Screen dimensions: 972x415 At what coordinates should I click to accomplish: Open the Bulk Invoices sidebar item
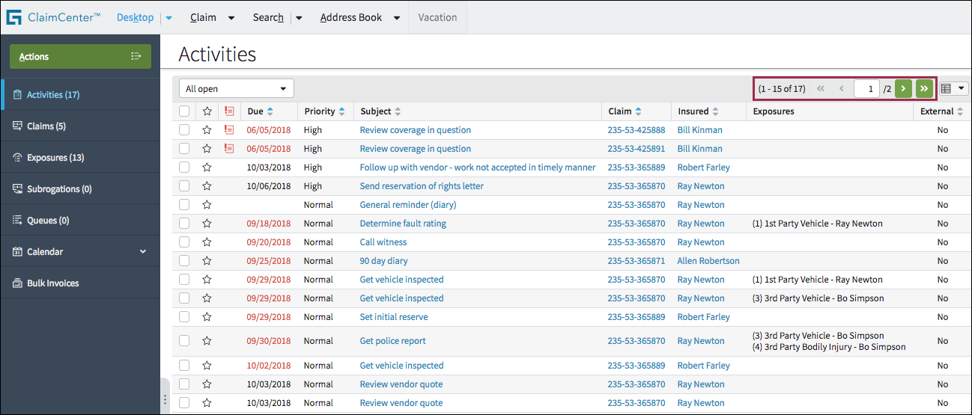pyautogui.click(x=52, y=283)
